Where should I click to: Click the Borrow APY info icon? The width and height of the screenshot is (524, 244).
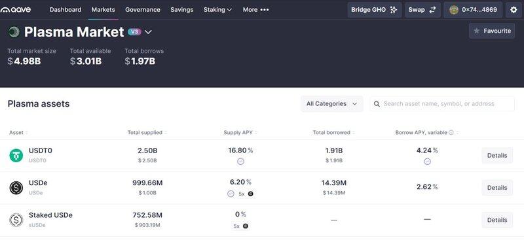tap(451, 133)
